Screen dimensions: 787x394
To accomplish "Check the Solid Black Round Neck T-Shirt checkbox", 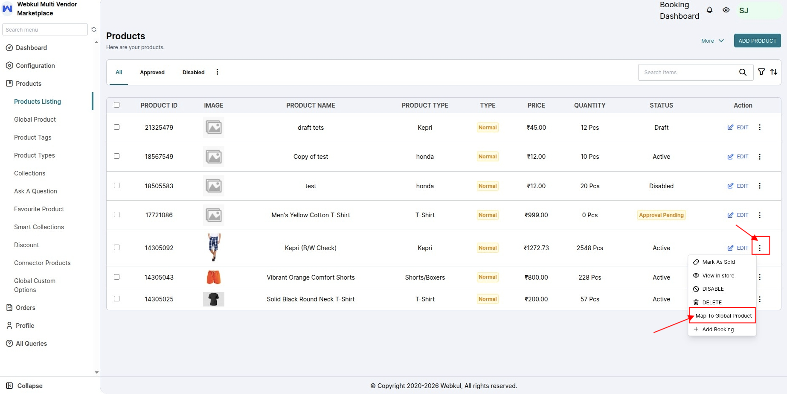I will point(117,299).
